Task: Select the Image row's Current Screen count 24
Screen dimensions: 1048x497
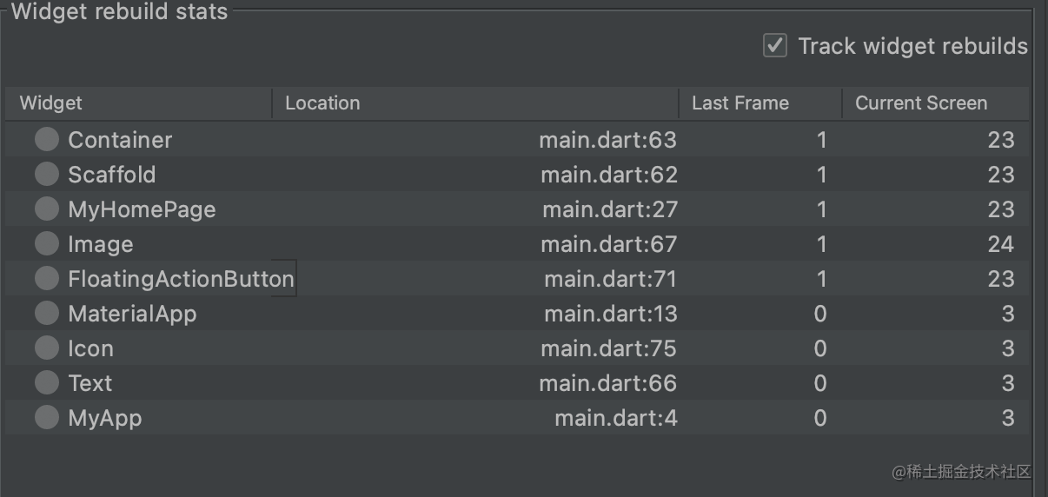Action: [x=1001, y=244]
